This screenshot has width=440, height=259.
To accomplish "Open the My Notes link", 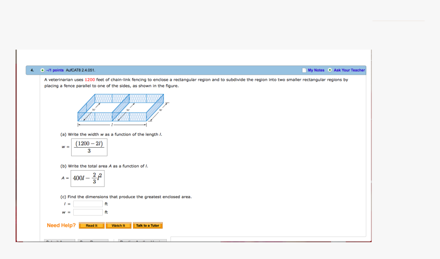I will tap(316, 70).
